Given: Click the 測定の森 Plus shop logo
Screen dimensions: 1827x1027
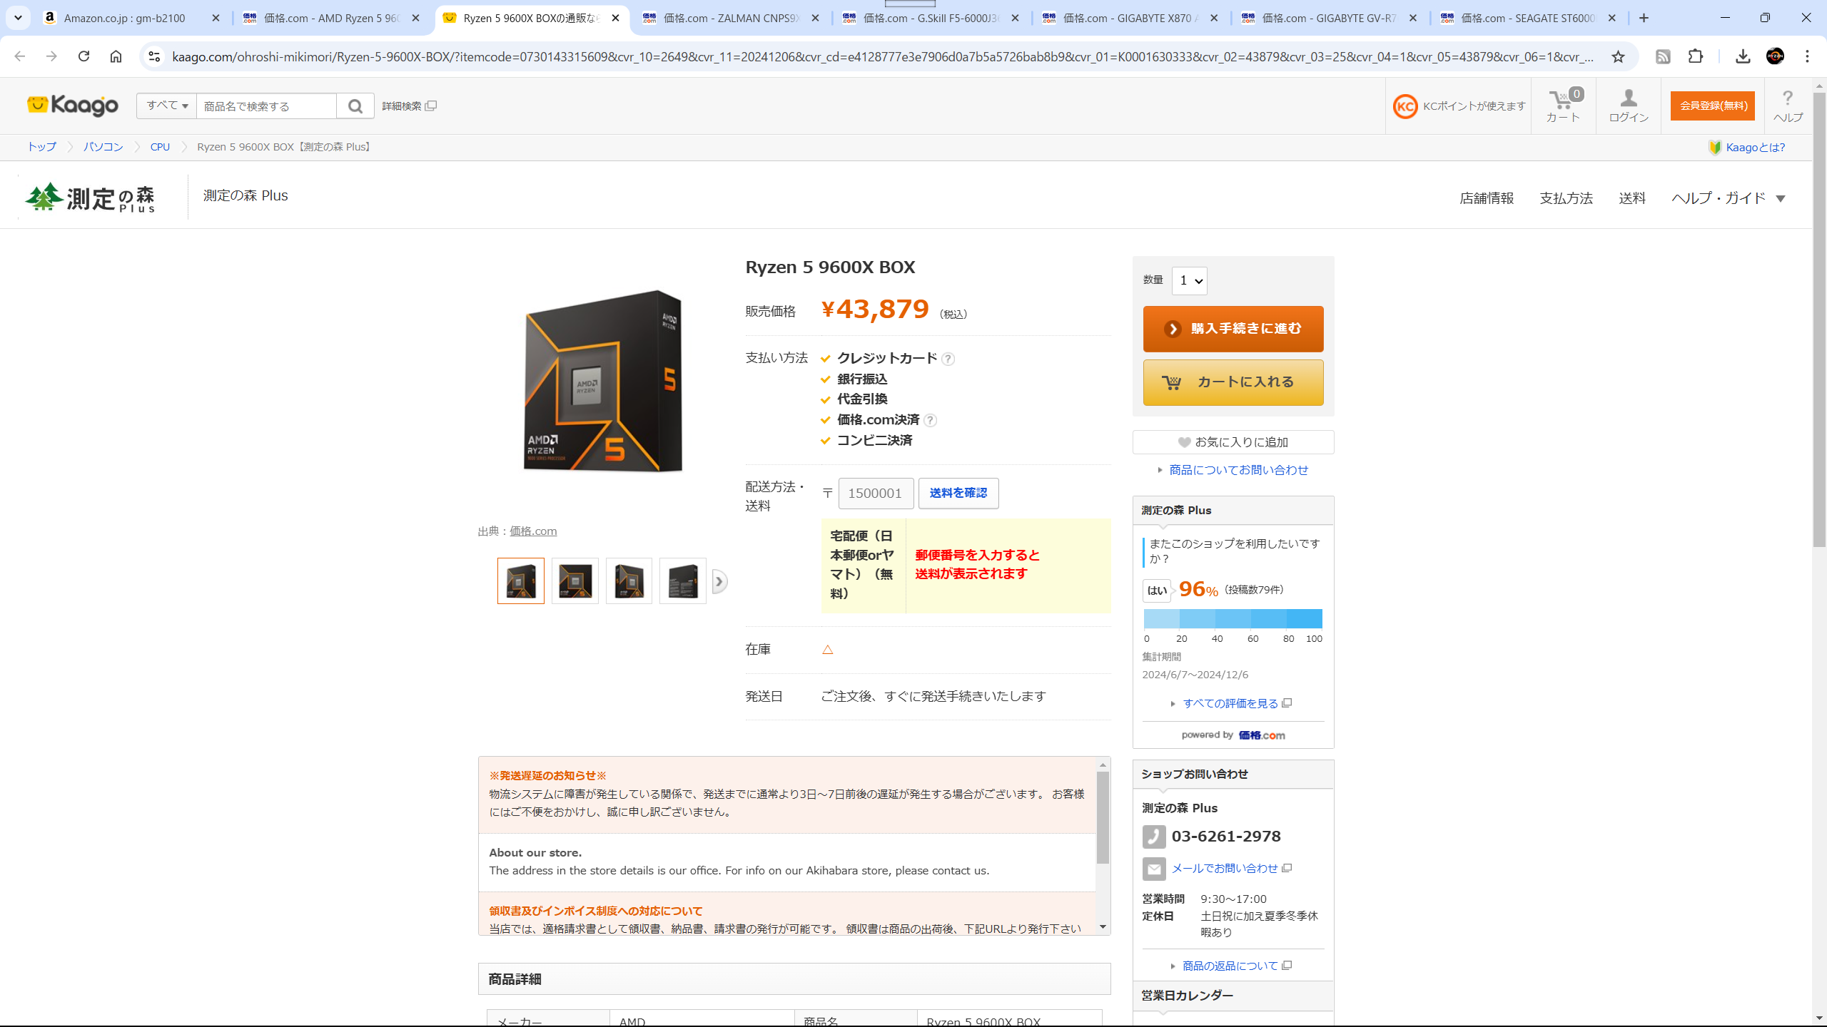Looking at the screenshot, I should pyautogui.click(x=91, y=198).
